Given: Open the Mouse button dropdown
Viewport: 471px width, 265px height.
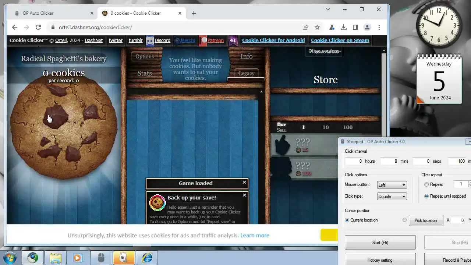Looking at the screenshot, I should [x=392, y=185].
